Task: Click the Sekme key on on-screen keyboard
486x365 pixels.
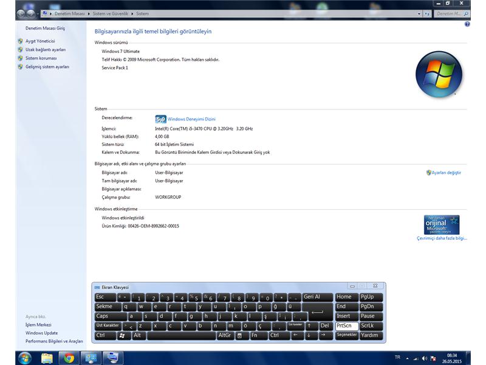Action: point(108,307)
